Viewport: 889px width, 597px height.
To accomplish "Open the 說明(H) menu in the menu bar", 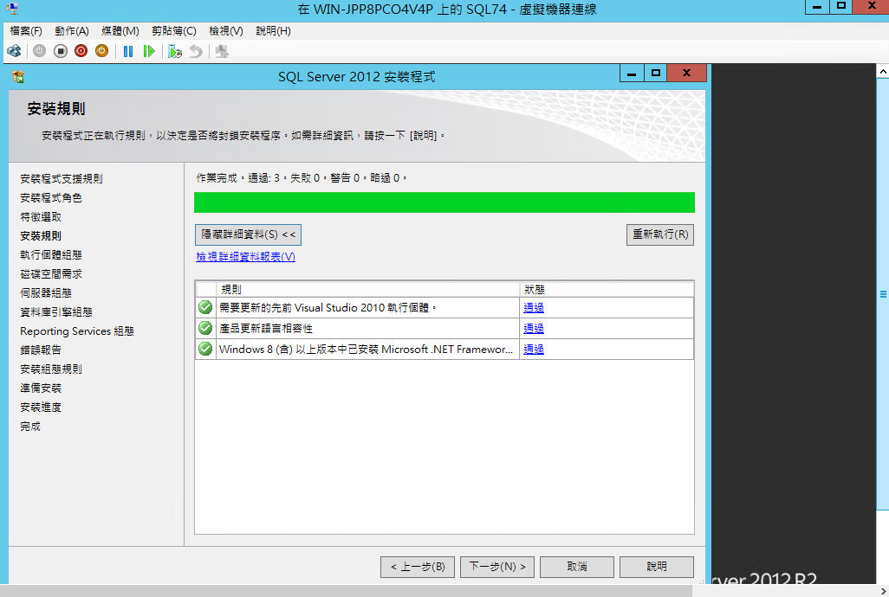I will tap(273, 31).
